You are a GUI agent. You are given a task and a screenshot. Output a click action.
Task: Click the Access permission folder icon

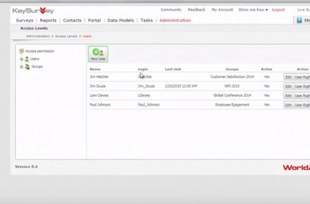tap(21, 51)
